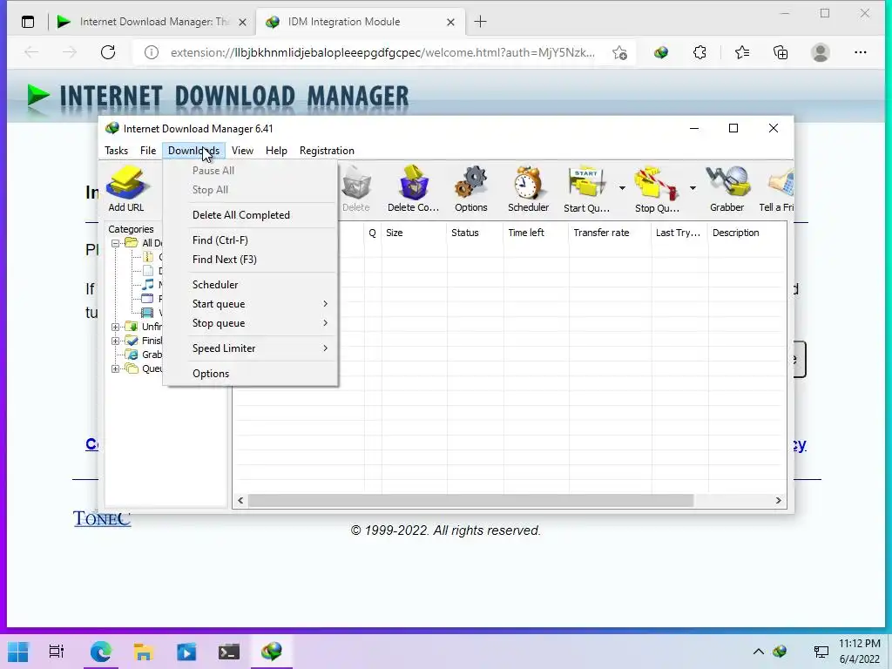Open browser Favorites star-list icon
The width and height of the screenshot is (892, 669).
click(742, 52)
